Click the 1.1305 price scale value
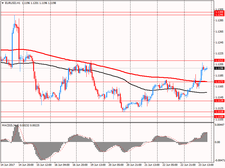 [x=220, y=10]
